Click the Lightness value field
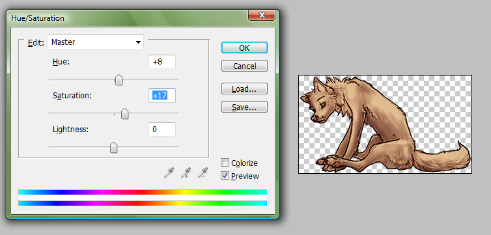This screenshot has width=491, height=235. click(162, 130)
